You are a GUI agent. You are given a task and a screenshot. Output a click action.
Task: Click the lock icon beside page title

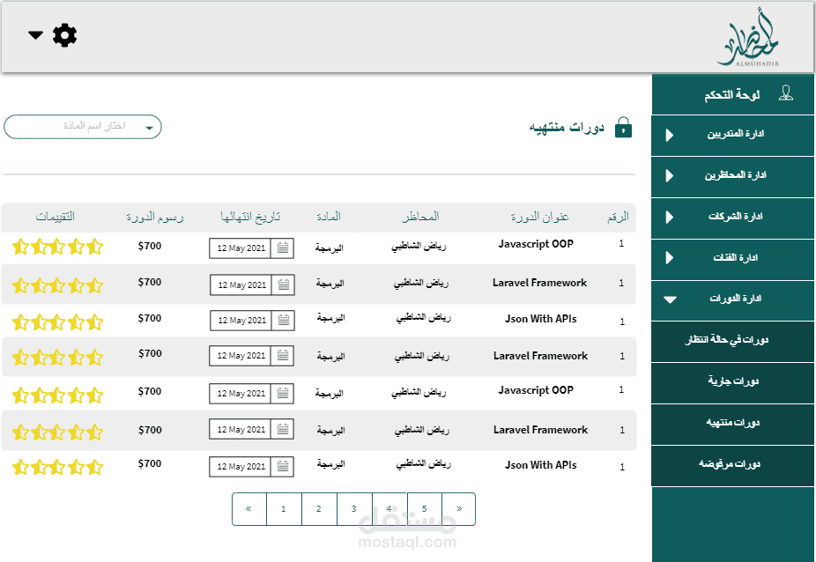[x=623, y=128]
